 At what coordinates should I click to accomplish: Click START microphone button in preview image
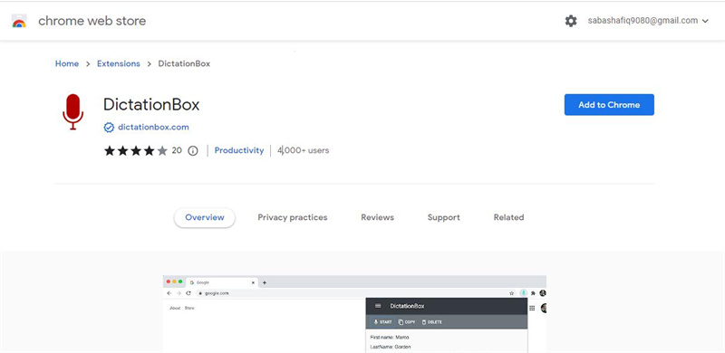pyautogui.click(x=382, y=322)
